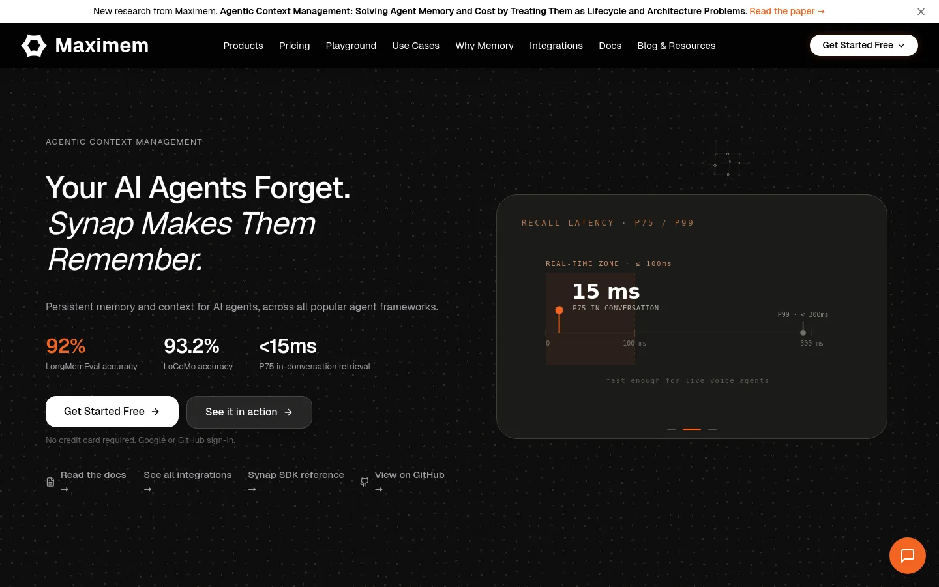Open the Products menu

pyautogui.click(x=243, y=46)
